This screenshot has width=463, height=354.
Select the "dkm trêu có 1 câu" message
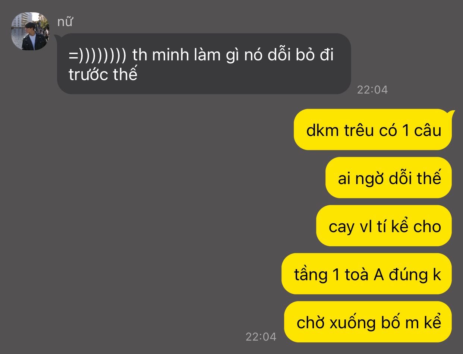click(x=373, y=130)
